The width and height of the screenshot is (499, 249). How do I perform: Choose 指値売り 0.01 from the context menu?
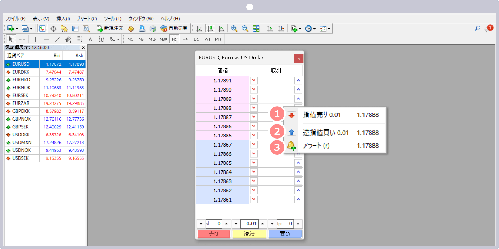click(x=321, y=115)
